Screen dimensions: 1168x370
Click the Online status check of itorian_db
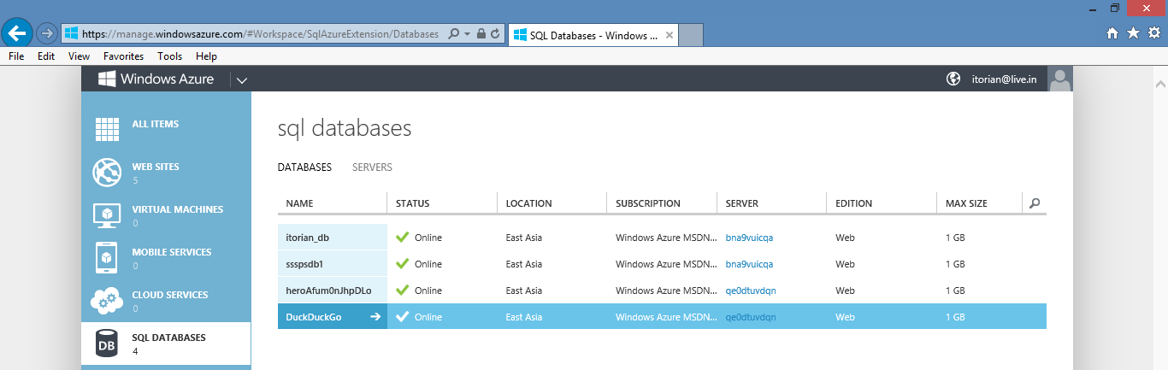tap(402, 237)
